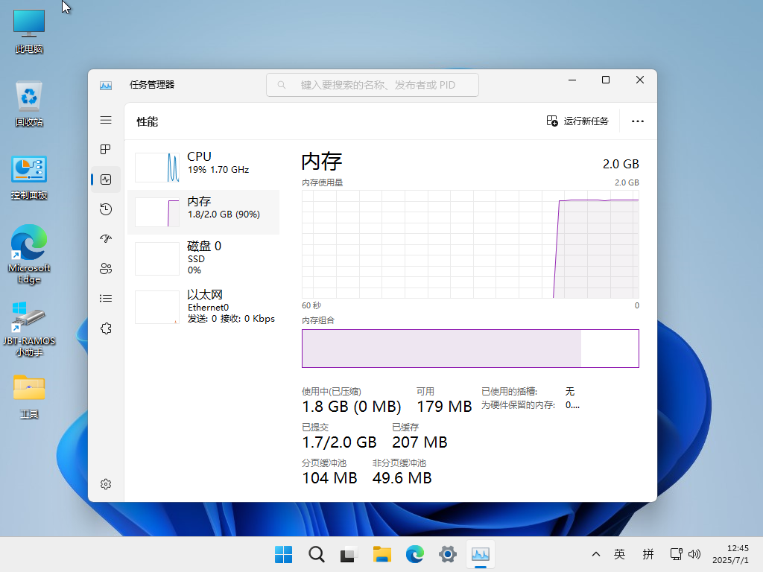Image resolution: width=763 pixels, height=572 pixels.
Task: Click the 104 MB paged pool value
Action: (x=329, y=477)
